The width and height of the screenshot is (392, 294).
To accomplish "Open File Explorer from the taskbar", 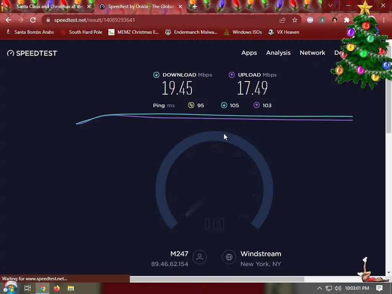I will pyautogui.click(x=71, y=288).
